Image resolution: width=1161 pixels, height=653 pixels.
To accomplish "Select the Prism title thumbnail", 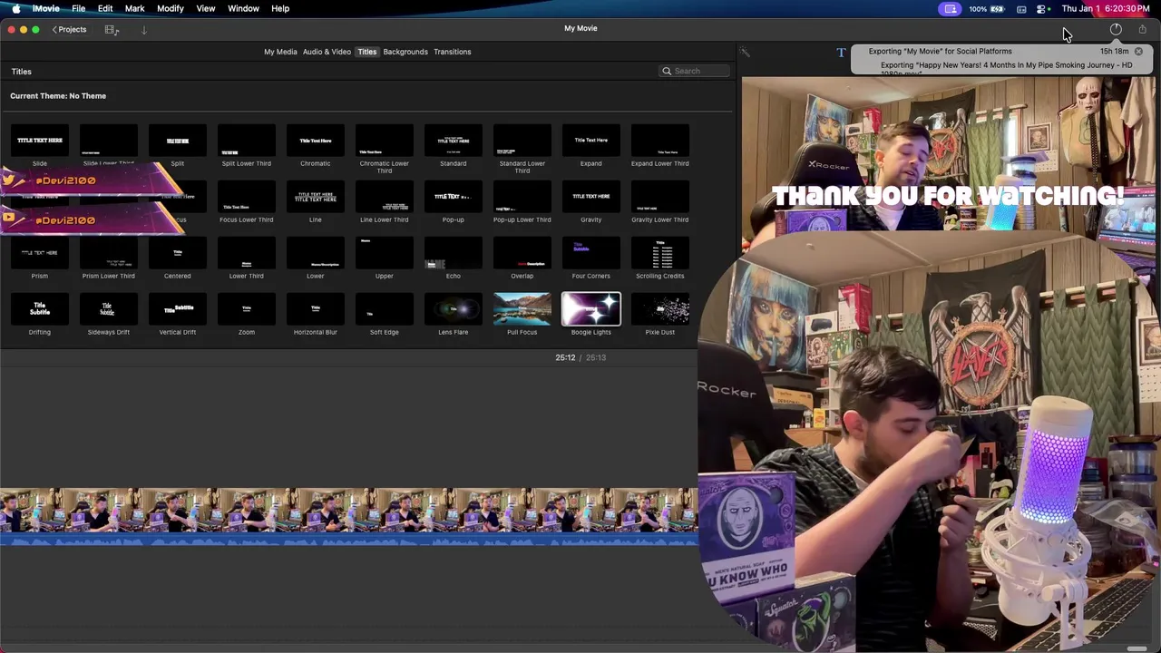I will click(x=40, y=253).
